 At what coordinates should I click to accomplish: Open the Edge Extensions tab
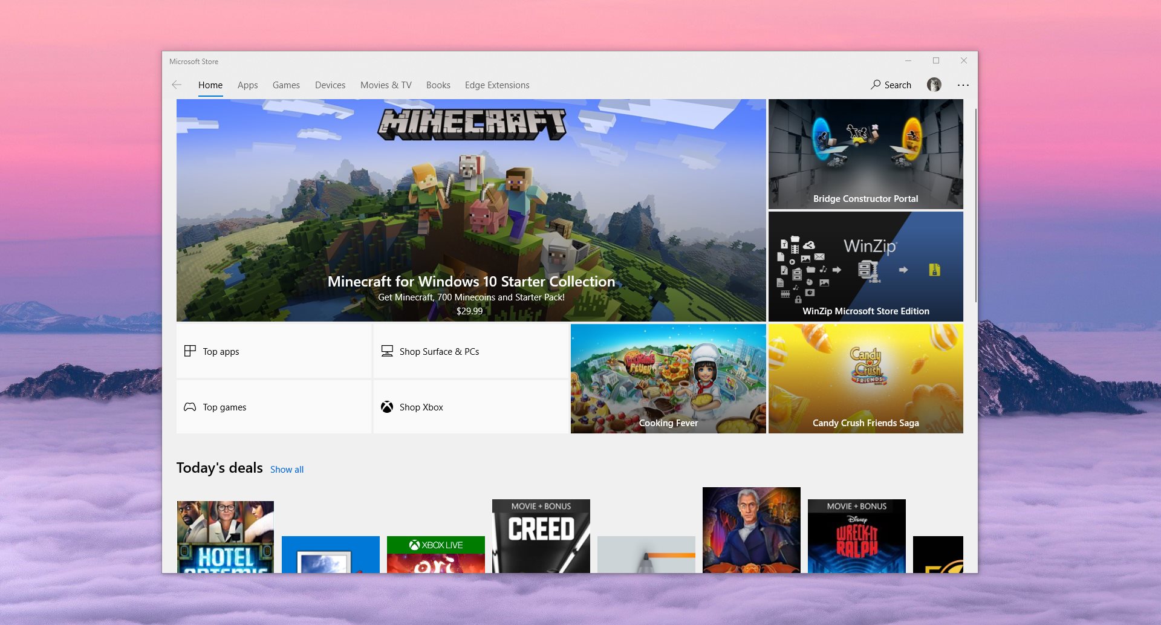(x=497, y=85)
